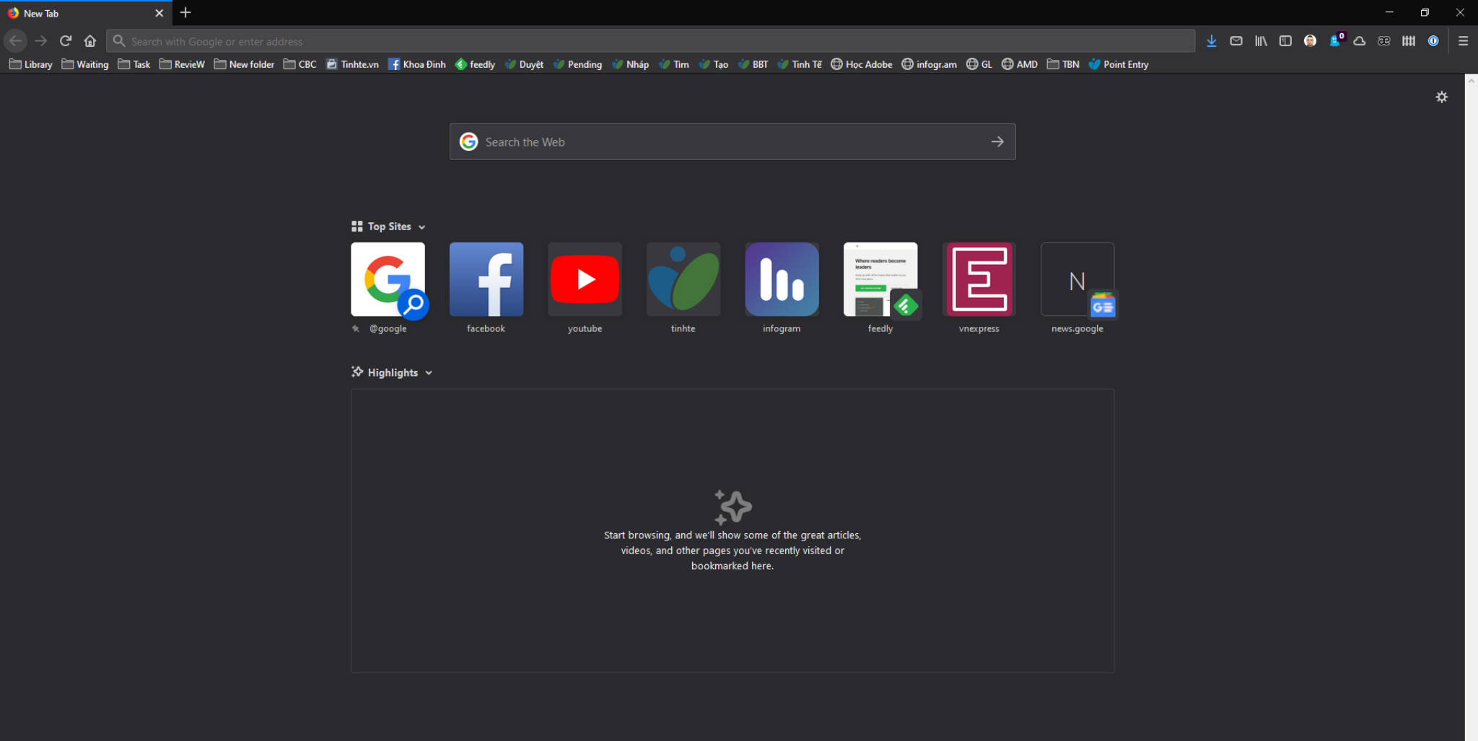This screenshot has height=741, width=1478.
Task: Open the Waiting bookmarks folder
Action: (85, 64)
